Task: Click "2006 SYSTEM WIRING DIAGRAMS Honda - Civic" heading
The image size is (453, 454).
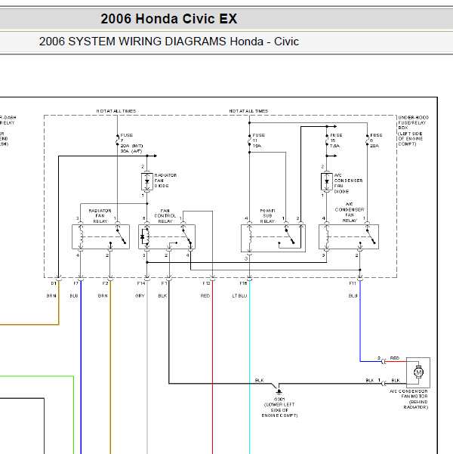Action: pyautogui.click(x=169, y=42)
